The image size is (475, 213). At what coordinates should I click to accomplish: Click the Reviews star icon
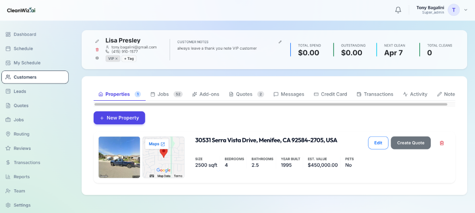tap(8, 148)
